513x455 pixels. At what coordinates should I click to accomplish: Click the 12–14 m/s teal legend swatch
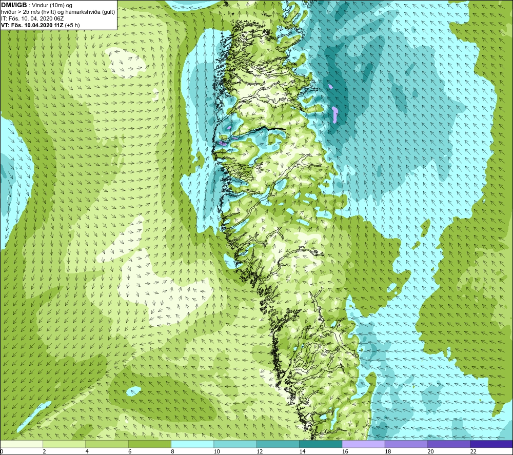tap(278, 444)
